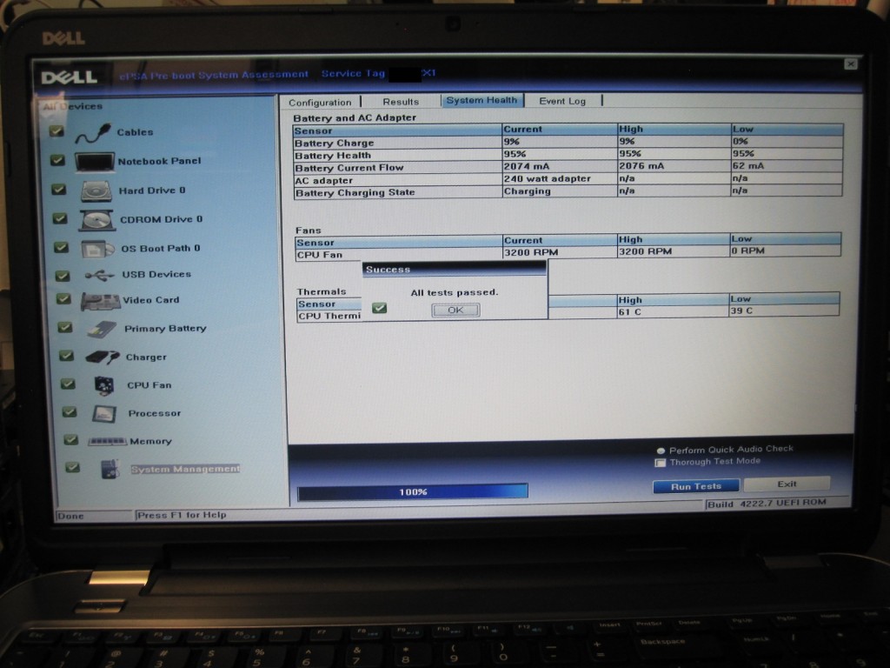Click the '2074 mA' current value

[527, 166]
